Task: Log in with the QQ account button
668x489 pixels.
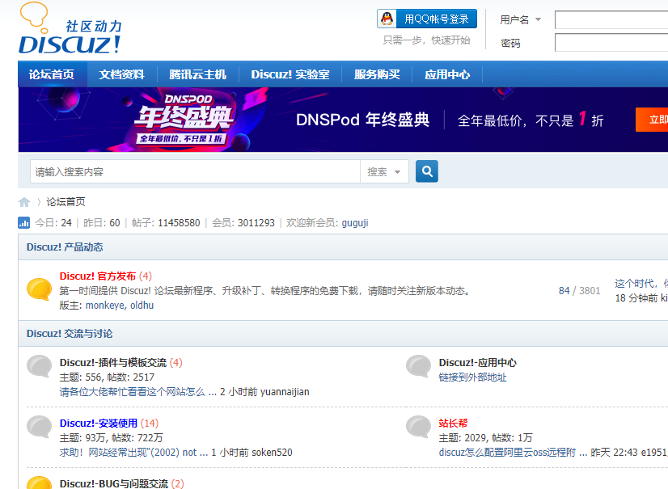Action: tap(427, 19)
